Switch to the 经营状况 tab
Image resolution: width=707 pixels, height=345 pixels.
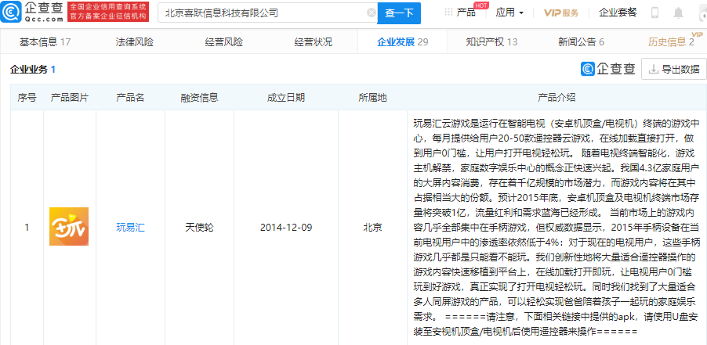(x=313, y=42)
